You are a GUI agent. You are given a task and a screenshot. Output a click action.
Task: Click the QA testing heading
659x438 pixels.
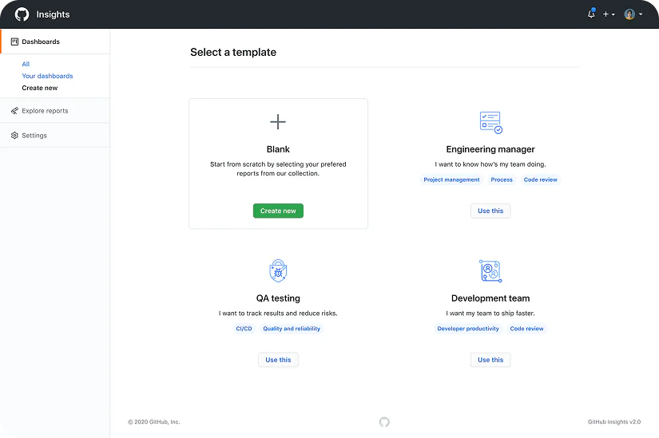coord(278,298)
